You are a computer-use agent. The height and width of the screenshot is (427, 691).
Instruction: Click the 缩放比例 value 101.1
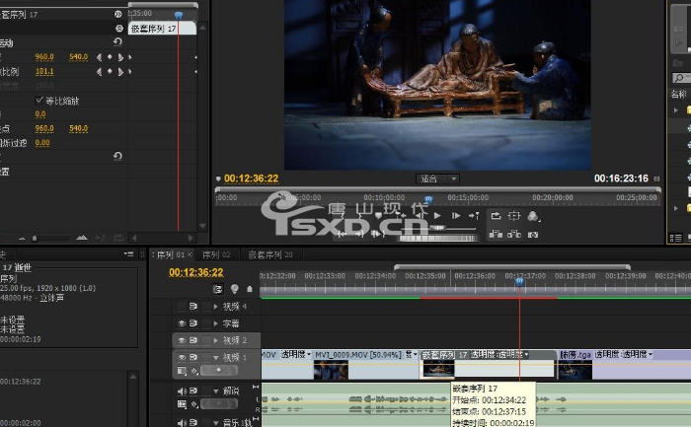[44, 71]
